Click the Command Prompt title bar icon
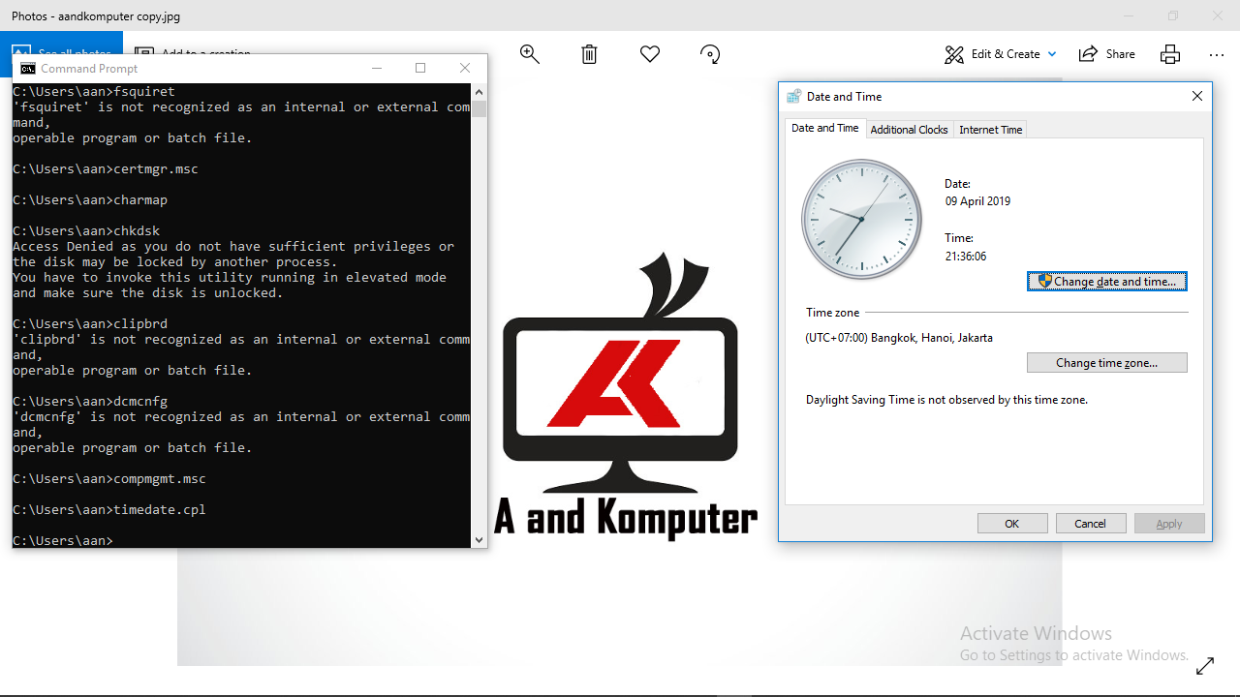Image resolution: width=1240 pixels, height=697 pixels. [x=27, y=68]
